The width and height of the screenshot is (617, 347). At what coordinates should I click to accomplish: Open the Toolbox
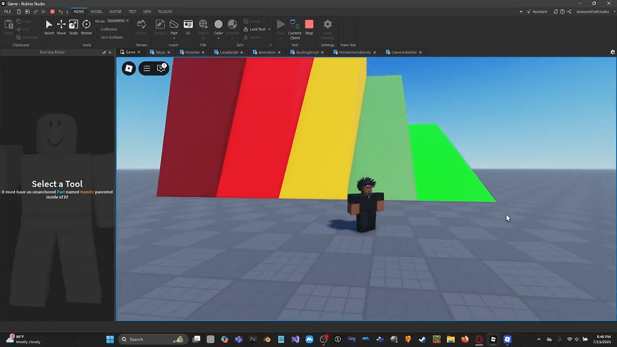click(160, 26)
